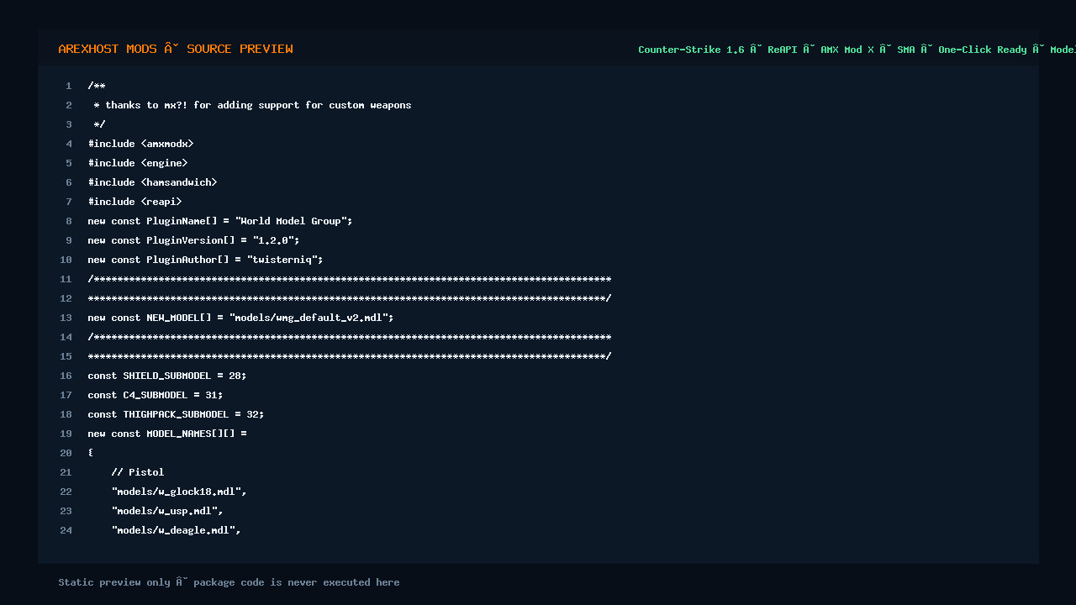Select the 'const SHIELD_SUBMODEL = 28;' line

[167, 376]
